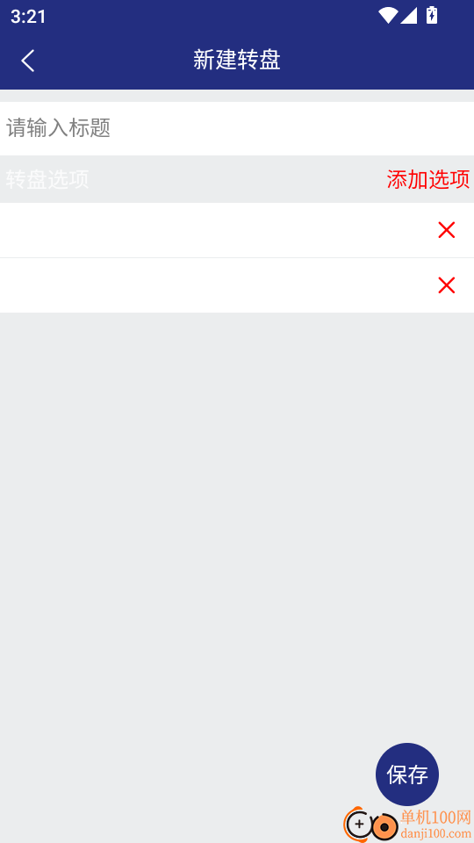Viewport: 474px width, 843px height.
Task: Tap the empty gray area below options
Action: tap(237, 511)
